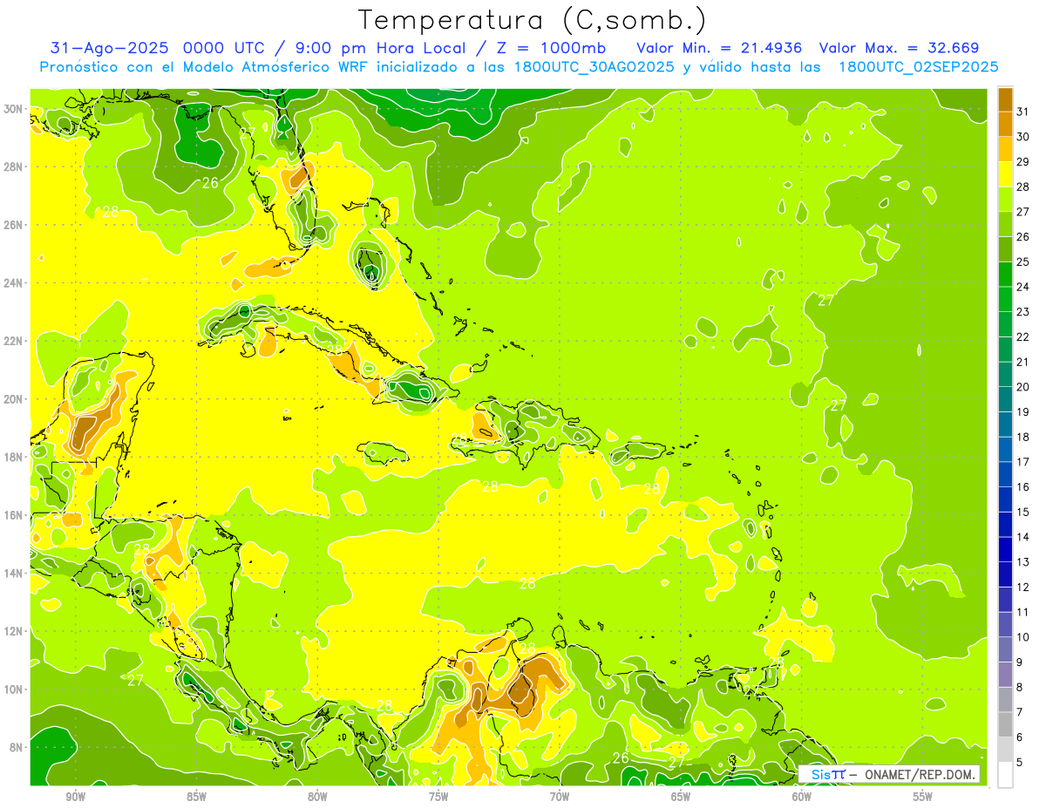Click the color bar value 31
Image resolution: width=1046 pixels, height=808 pixels.
click(1023, 112)
